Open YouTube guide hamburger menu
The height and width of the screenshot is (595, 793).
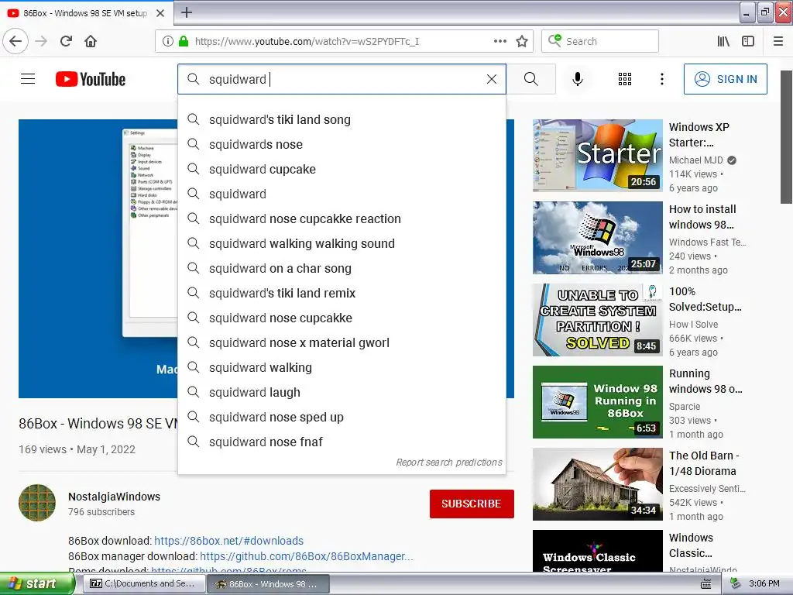pyautogui.click(x=28, y=79)
